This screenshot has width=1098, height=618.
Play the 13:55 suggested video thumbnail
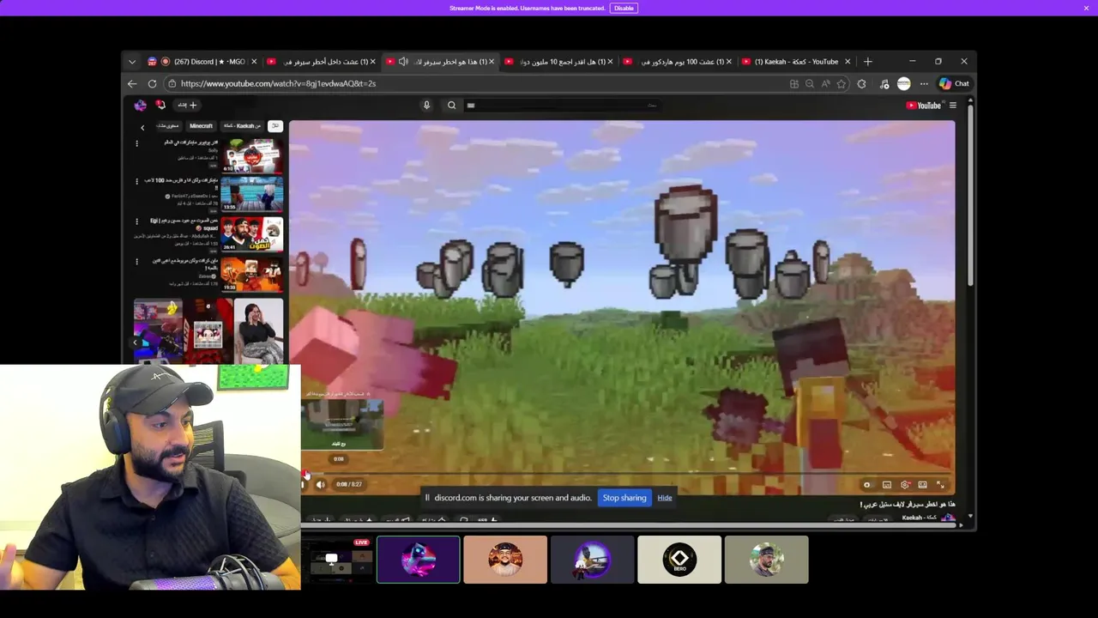251,194
